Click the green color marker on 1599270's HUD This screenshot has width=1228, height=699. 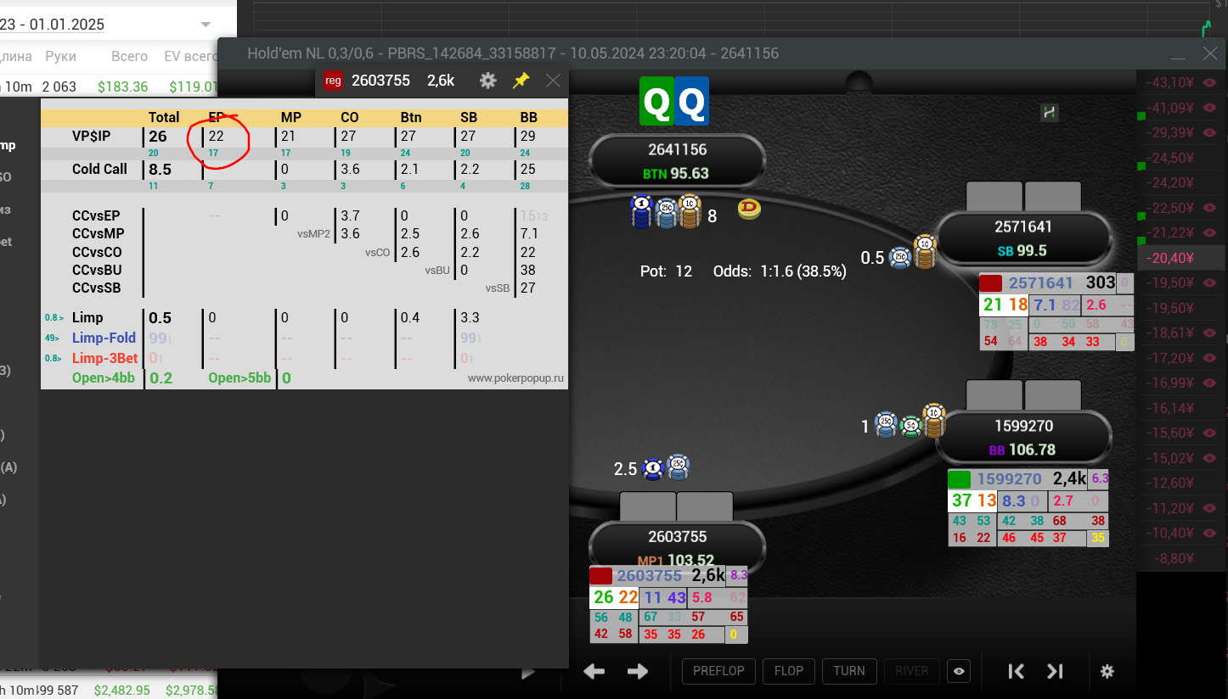tap(960, 478)
